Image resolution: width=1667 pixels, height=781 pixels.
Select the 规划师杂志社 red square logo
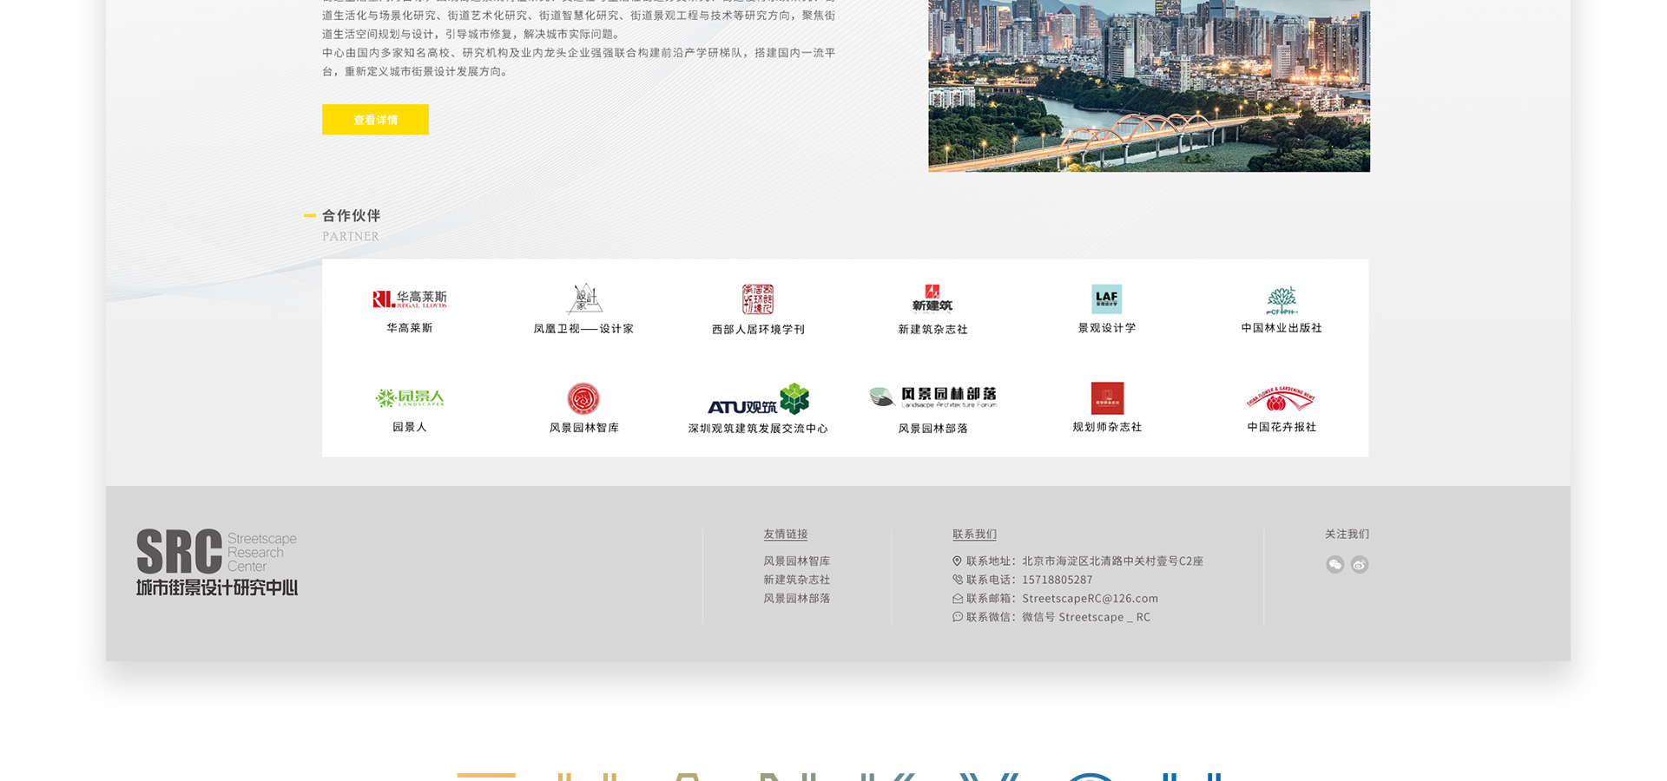tap(1107, 398)
